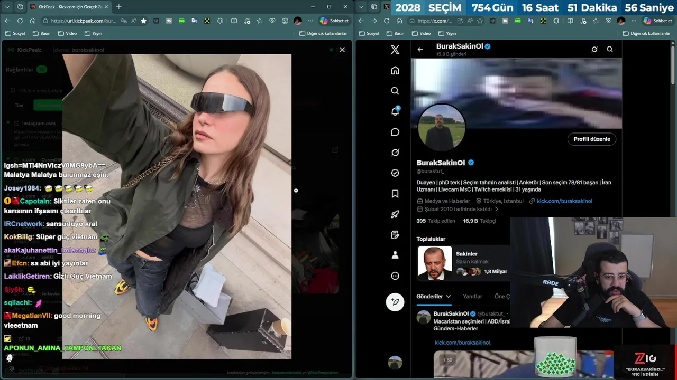Open kick.com/buraksakinol link in the post
This screenshot has height=380, width=677.
462,343
